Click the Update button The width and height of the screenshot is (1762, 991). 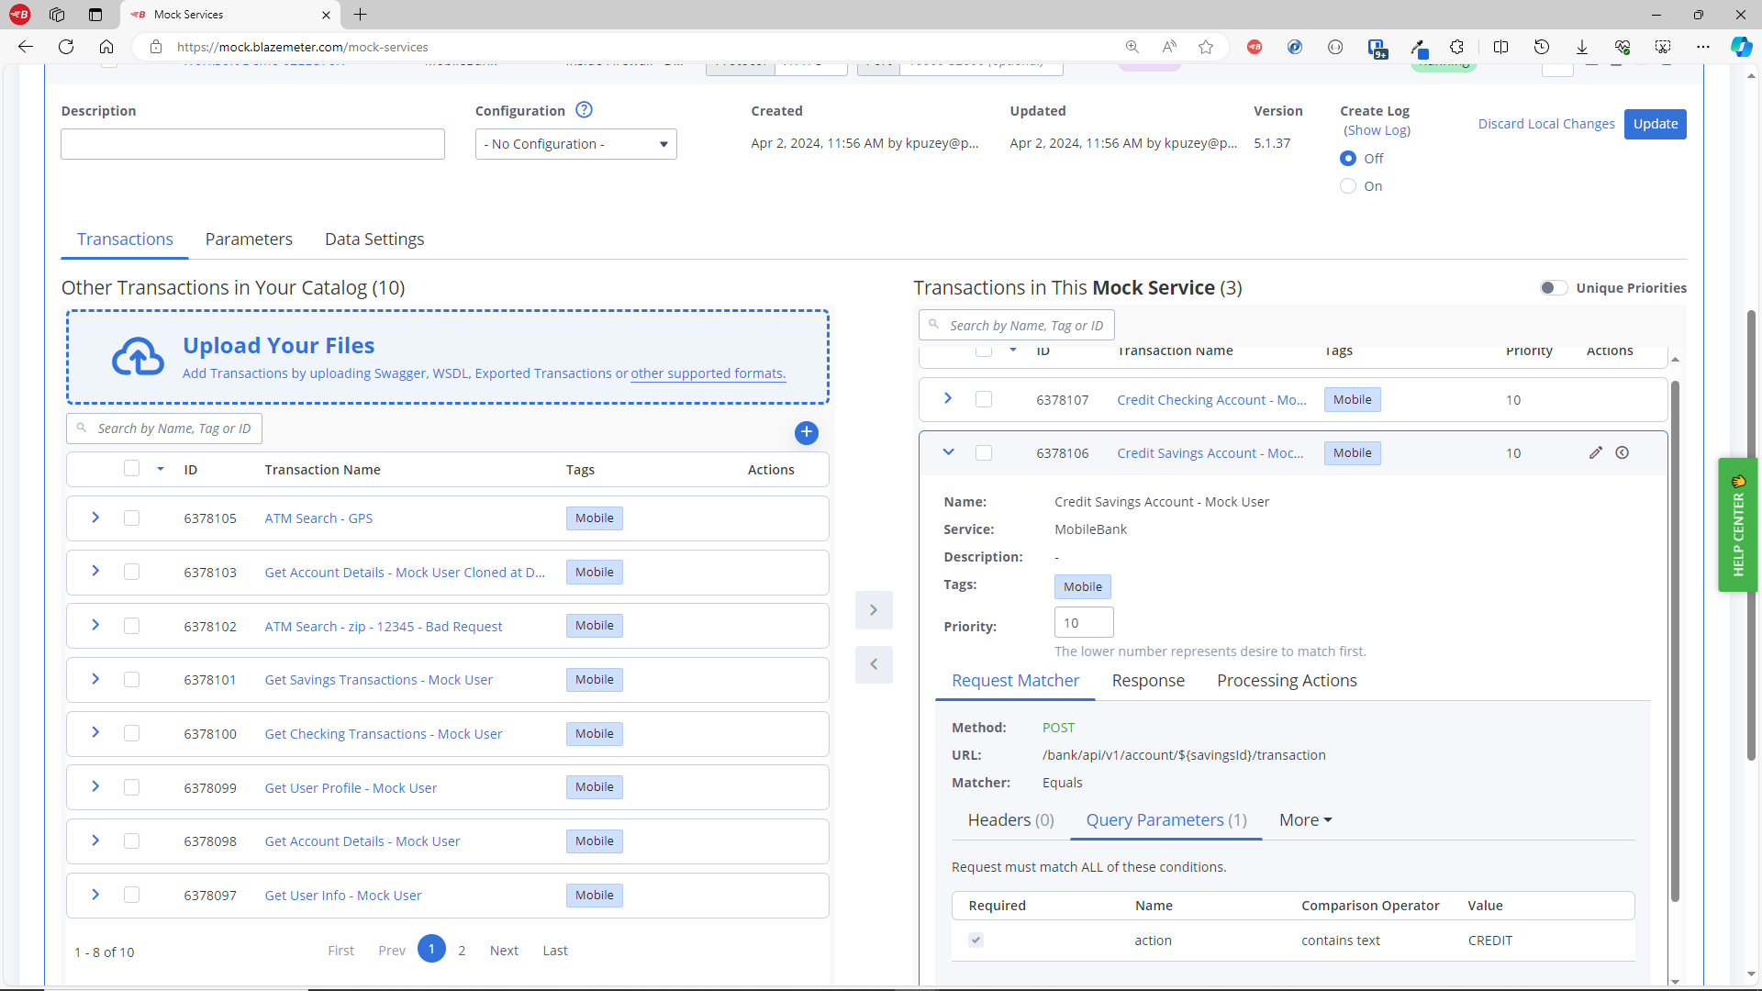pyautogui.click(x=1656, y=124)
